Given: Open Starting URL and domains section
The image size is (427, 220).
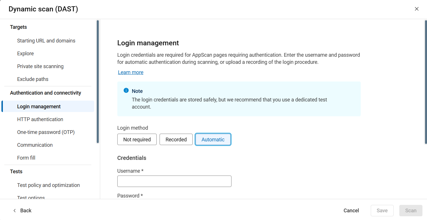Looking at the screenshot, I should [x=46, y=41].
